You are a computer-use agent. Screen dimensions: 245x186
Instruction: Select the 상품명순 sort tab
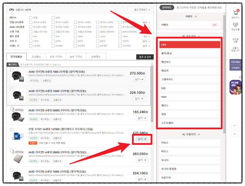96,57
